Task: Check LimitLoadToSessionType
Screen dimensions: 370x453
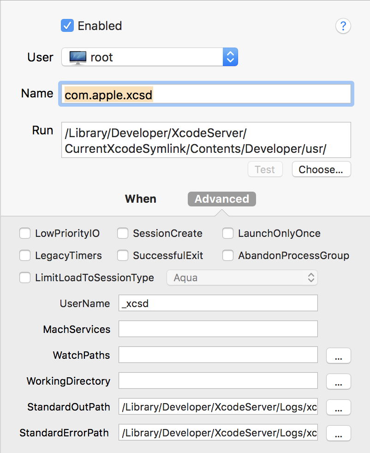Action: point(25,278)
